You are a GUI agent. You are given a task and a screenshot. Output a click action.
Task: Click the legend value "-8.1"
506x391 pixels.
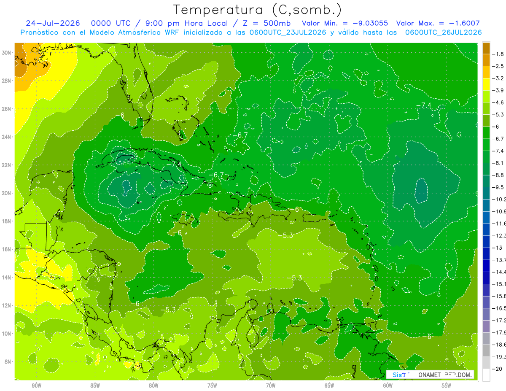click(498, 163)
